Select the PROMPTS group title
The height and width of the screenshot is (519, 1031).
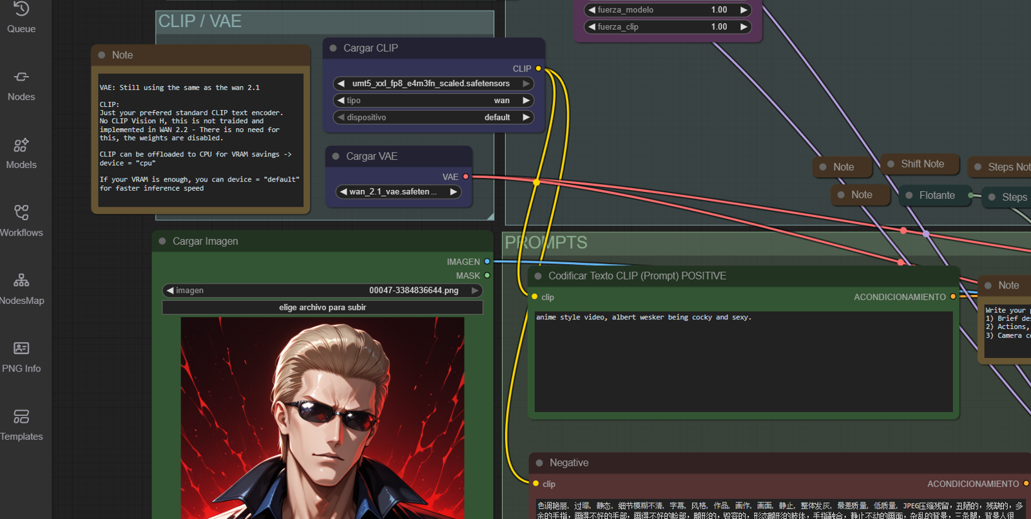tap(546, 243)
